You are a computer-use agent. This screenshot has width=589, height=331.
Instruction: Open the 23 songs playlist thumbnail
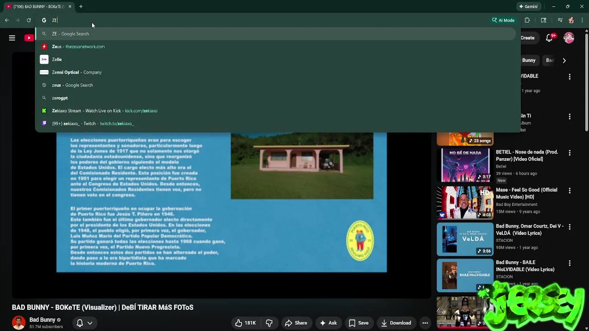coord(465,139)
